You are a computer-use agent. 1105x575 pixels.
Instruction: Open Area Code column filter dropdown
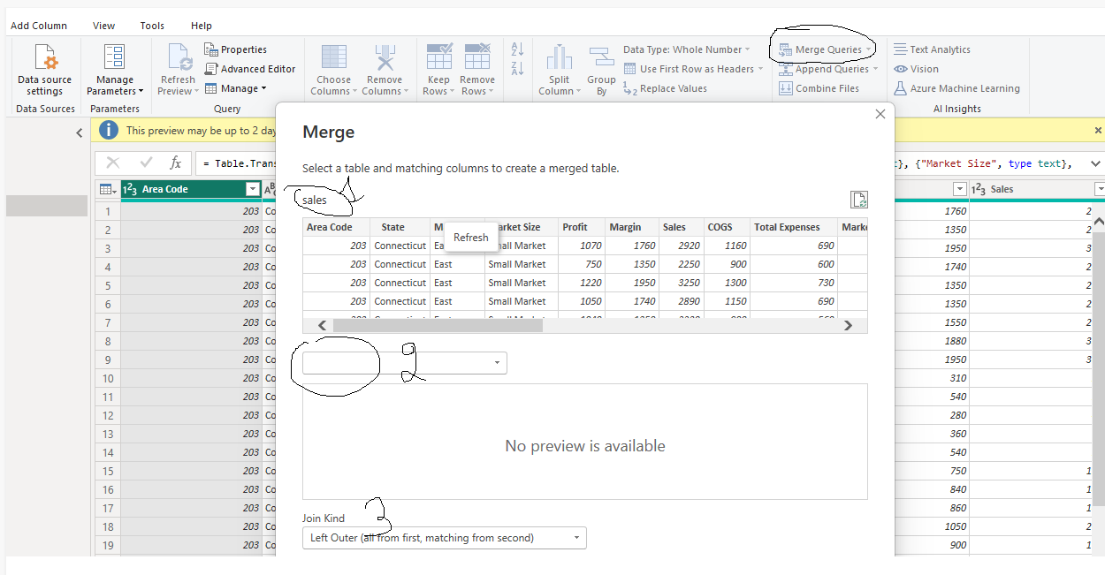[x=252, y=189]
